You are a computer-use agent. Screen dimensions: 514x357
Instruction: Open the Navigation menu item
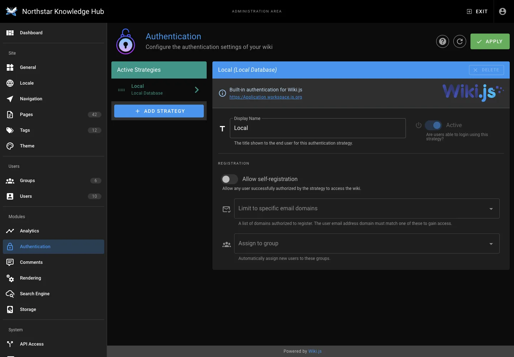(54, 99)
